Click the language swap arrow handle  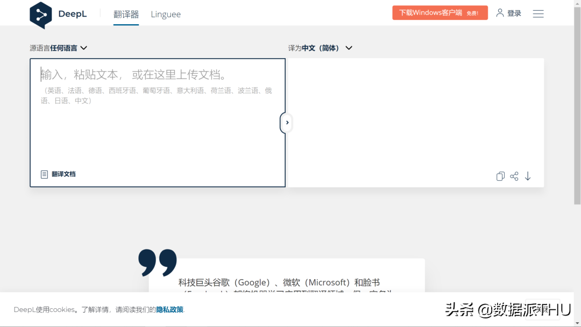tap(286, 123)
